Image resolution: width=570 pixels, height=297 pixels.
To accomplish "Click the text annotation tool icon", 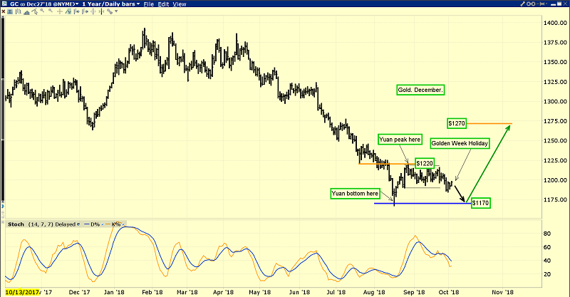I will point(10,11).
